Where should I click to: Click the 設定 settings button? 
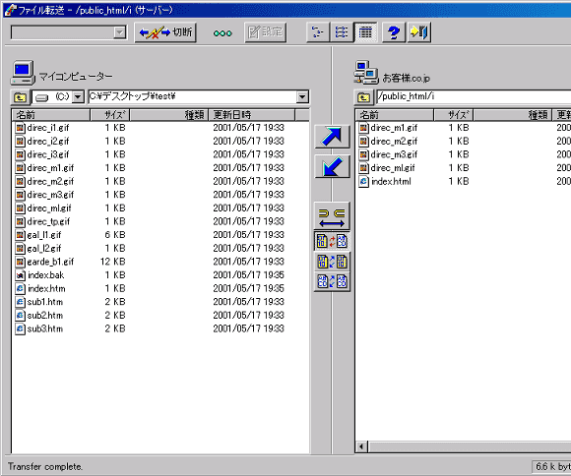click(266, 32)
